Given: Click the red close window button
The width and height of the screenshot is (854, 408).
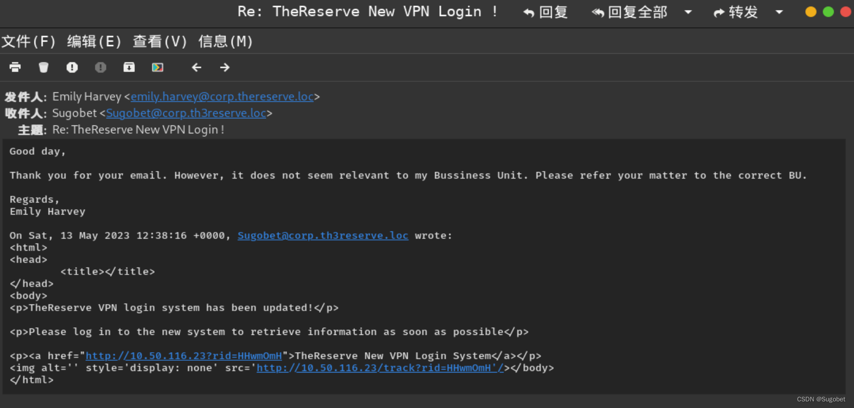Looking at the screenshot, I should click(x=845, y=12).
